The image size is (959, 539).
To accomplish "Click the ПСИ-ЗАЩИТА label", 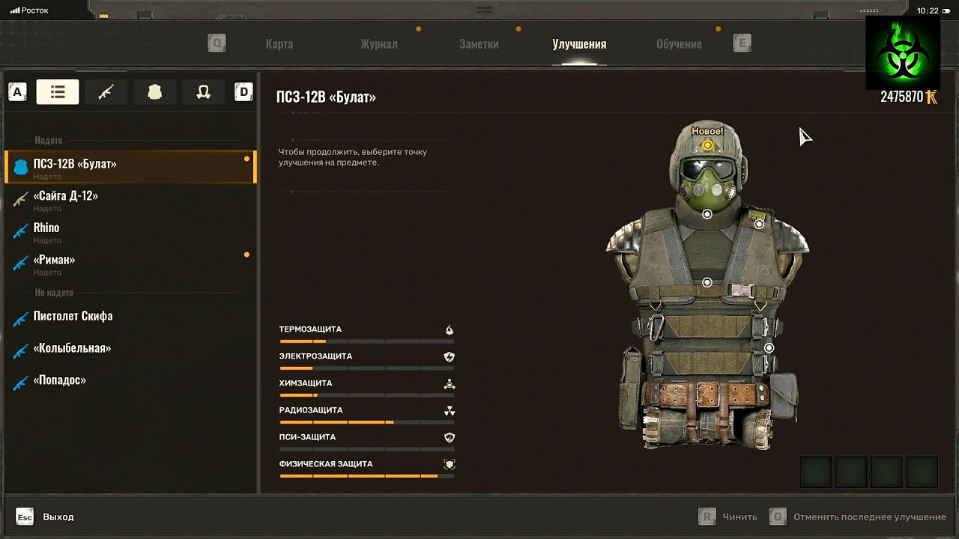I will [x=307, y=437].
